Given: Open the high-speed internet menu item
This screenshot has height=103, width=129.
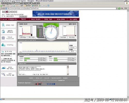Looking at the screenshot, I should click(61, 19).
